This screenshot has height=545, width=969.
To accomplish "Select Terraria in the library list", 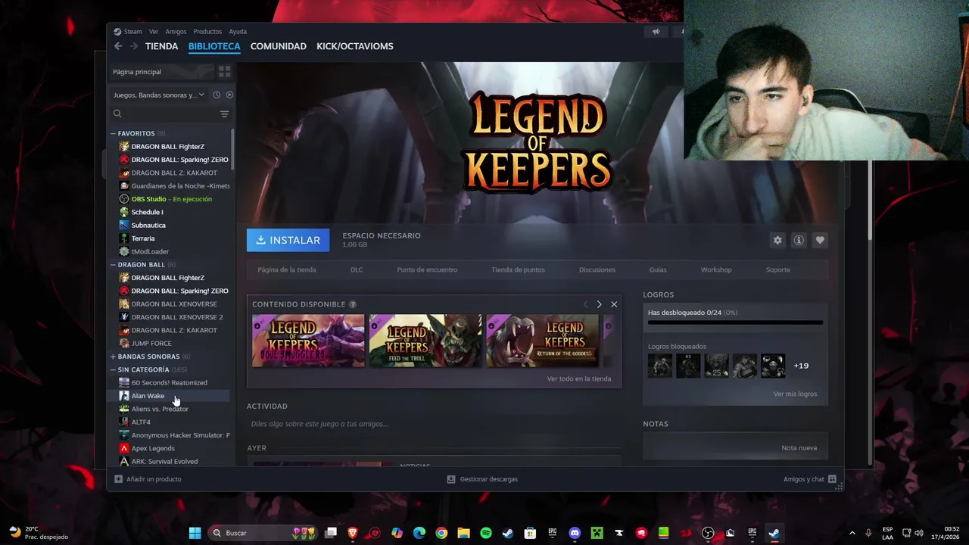I will pyautogui.click(x=143, y=238).
